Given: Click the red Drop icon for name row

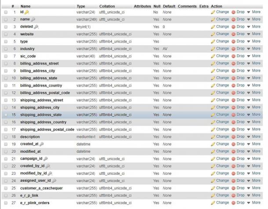Looking at the screenshot, I should coord(233,19).
